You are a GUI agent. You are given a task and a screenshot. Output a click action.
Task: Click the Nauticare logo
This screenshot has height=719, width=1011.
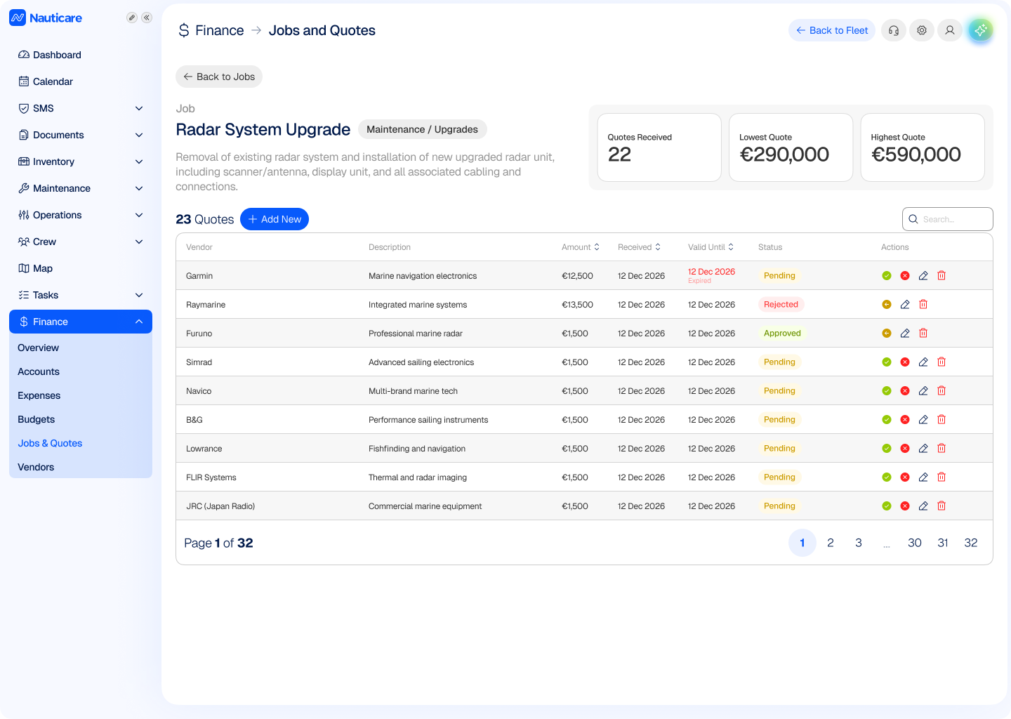pyautogui.click(x=46, y=18)
